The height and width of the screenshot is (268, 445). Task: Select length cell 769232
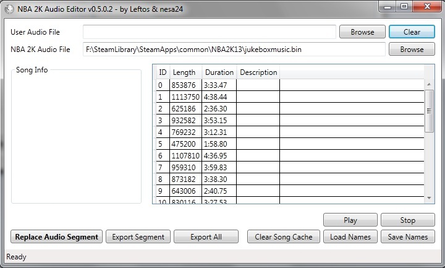click(185, 132)
